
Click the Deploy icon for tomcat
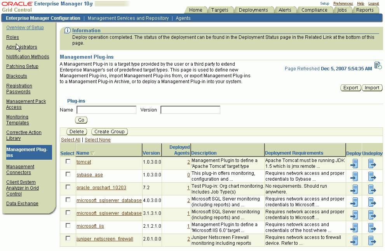(354, 163)
